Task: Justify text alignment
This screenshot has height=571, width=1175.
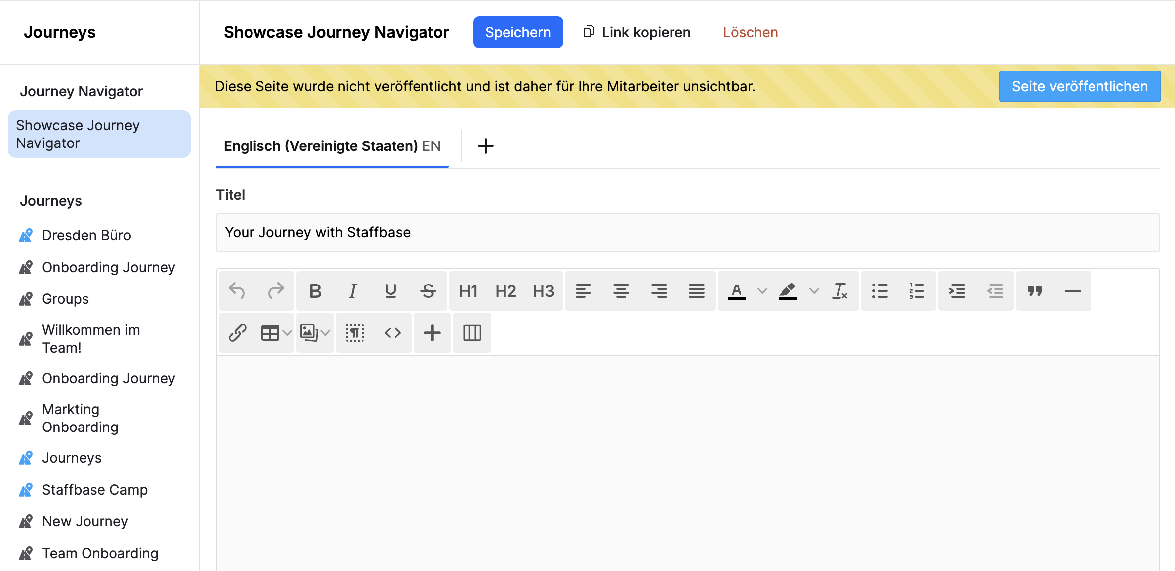Action: (697, 291)
